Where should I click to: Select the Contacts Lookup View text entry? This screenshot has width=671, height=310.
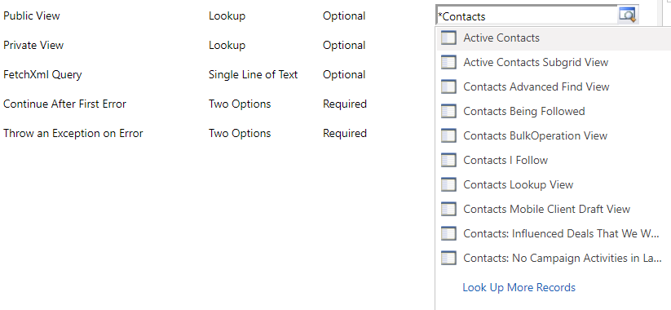519,184
